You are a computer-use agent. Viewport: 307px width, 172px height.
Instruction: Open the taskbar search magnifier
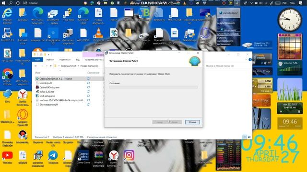11,3
